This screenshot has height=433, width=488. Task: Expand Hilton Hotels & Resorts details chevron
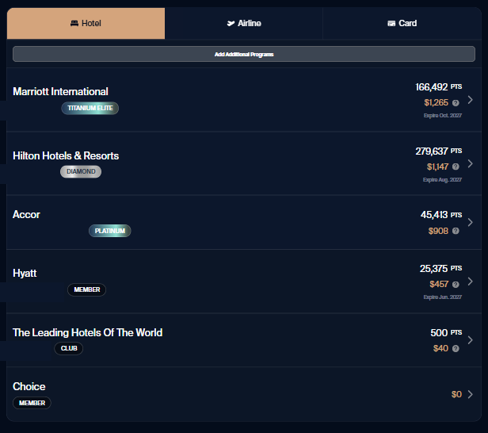(x=470, y=163)
